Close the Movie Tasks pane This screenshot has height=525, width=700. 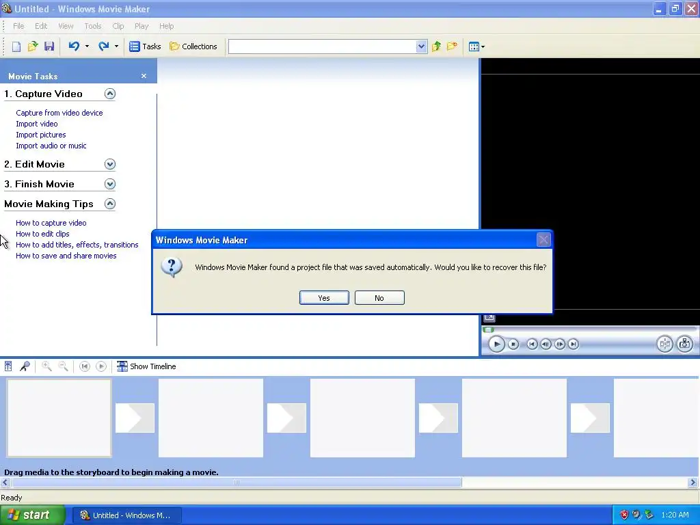click(144, 76)
